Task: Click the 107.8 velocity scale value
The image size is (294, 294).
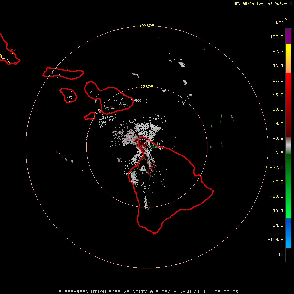Action: [x=277, y=37]
